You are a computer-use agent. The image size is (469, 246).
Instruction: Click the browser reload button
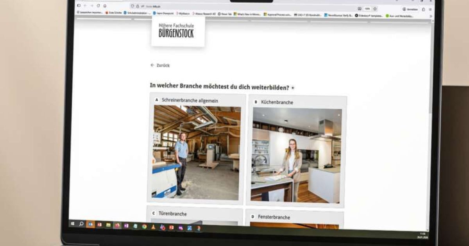pyautogui.click(x=98, y=6)
